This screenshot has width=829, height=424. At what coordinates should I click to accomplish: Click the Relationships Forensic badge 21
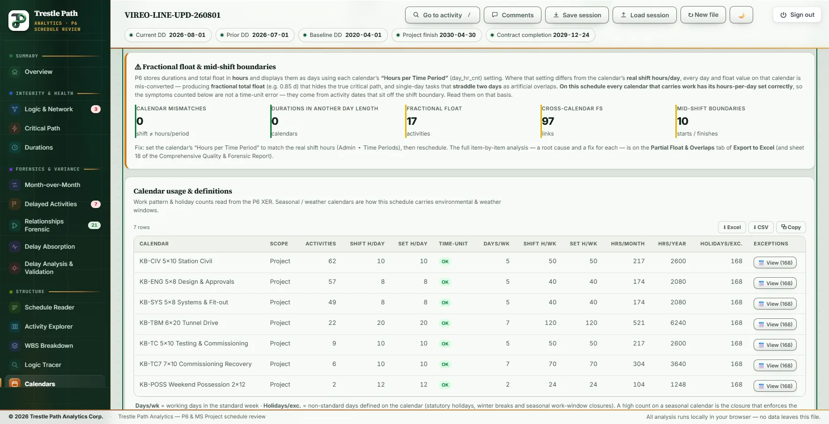point(94,225)
